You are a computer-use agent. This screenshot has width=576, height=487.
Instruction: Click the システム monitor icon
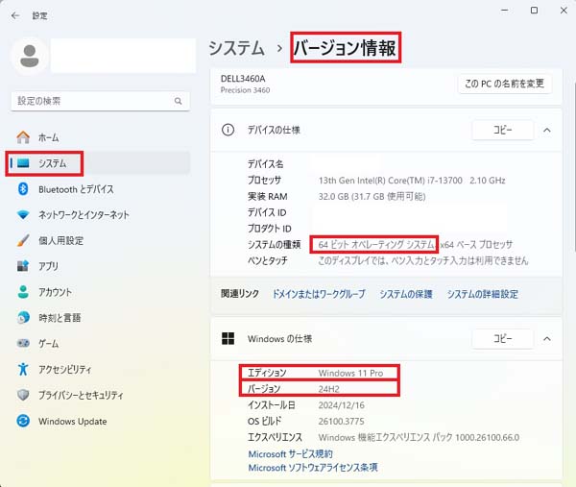coord(23,163)
